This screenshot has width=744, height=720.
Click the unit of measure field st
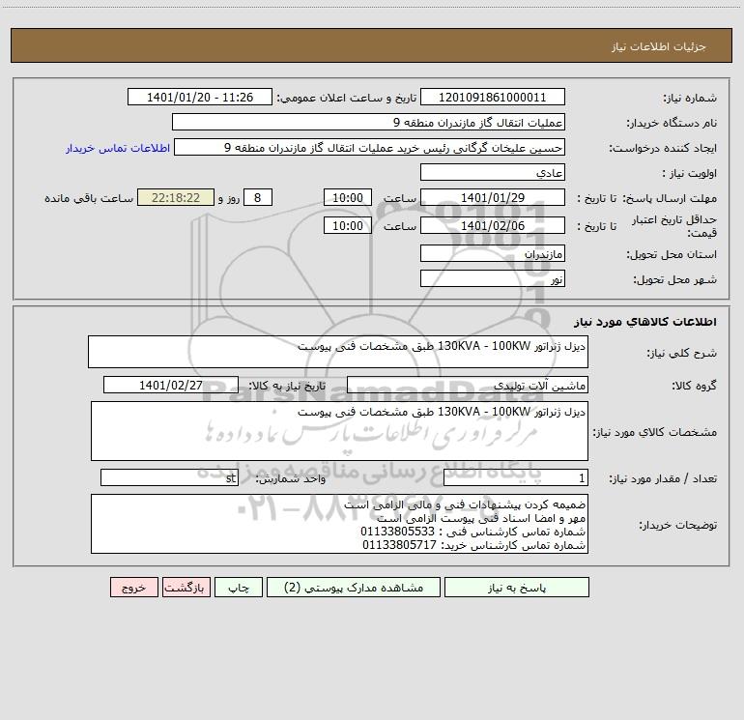[x=169, y=478]
